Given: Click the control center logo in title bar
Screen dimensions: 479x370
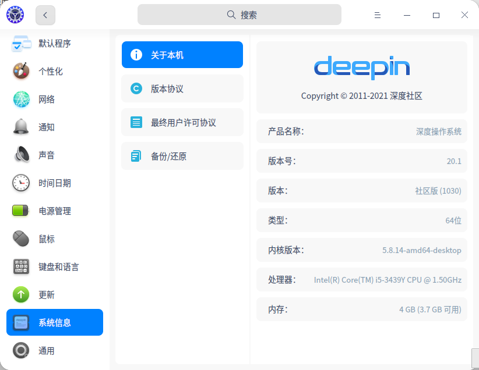Looking at the screenshot, I should point(15,15).
